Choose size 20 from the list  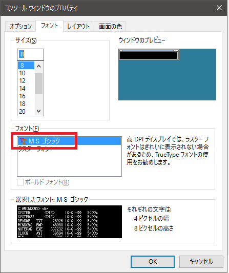(x=26, y=112)
